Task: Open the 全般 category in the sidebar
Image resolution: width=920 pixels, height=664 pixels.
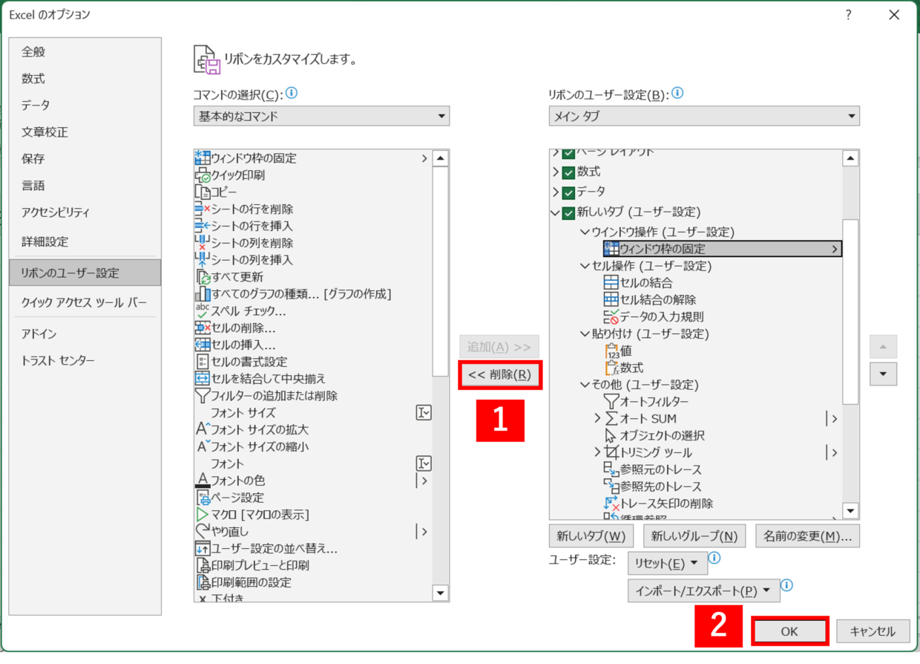Action: pyautogui.click(x=85, y=52)
